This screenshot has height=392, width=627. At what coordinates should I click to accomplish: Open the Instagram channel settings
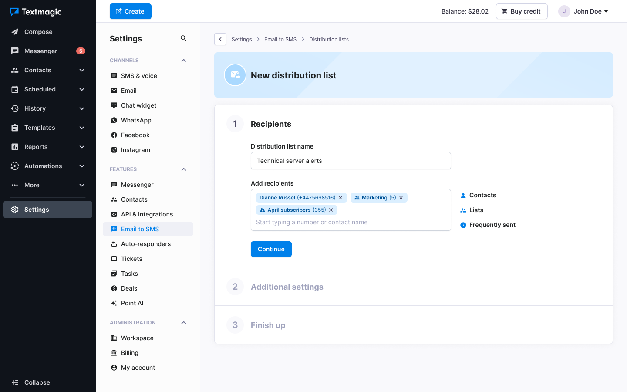[x=135, y=149]
